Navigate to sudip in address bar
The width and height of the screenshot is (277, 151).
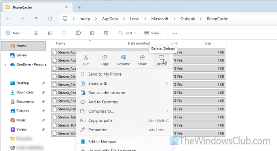(x=85, y=19)
